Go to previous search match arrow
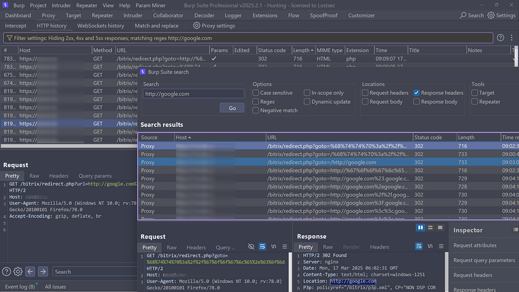Viewport: 519px width, 292px height. pyautogui.click(x=30, y=271)
